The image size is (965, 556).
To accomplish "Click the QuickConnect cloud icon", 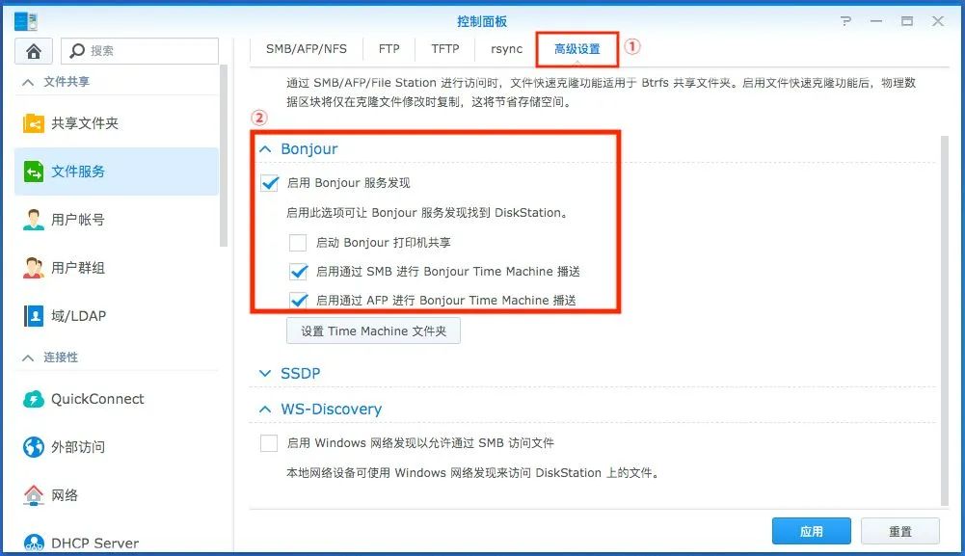I will tap(33, 399).
